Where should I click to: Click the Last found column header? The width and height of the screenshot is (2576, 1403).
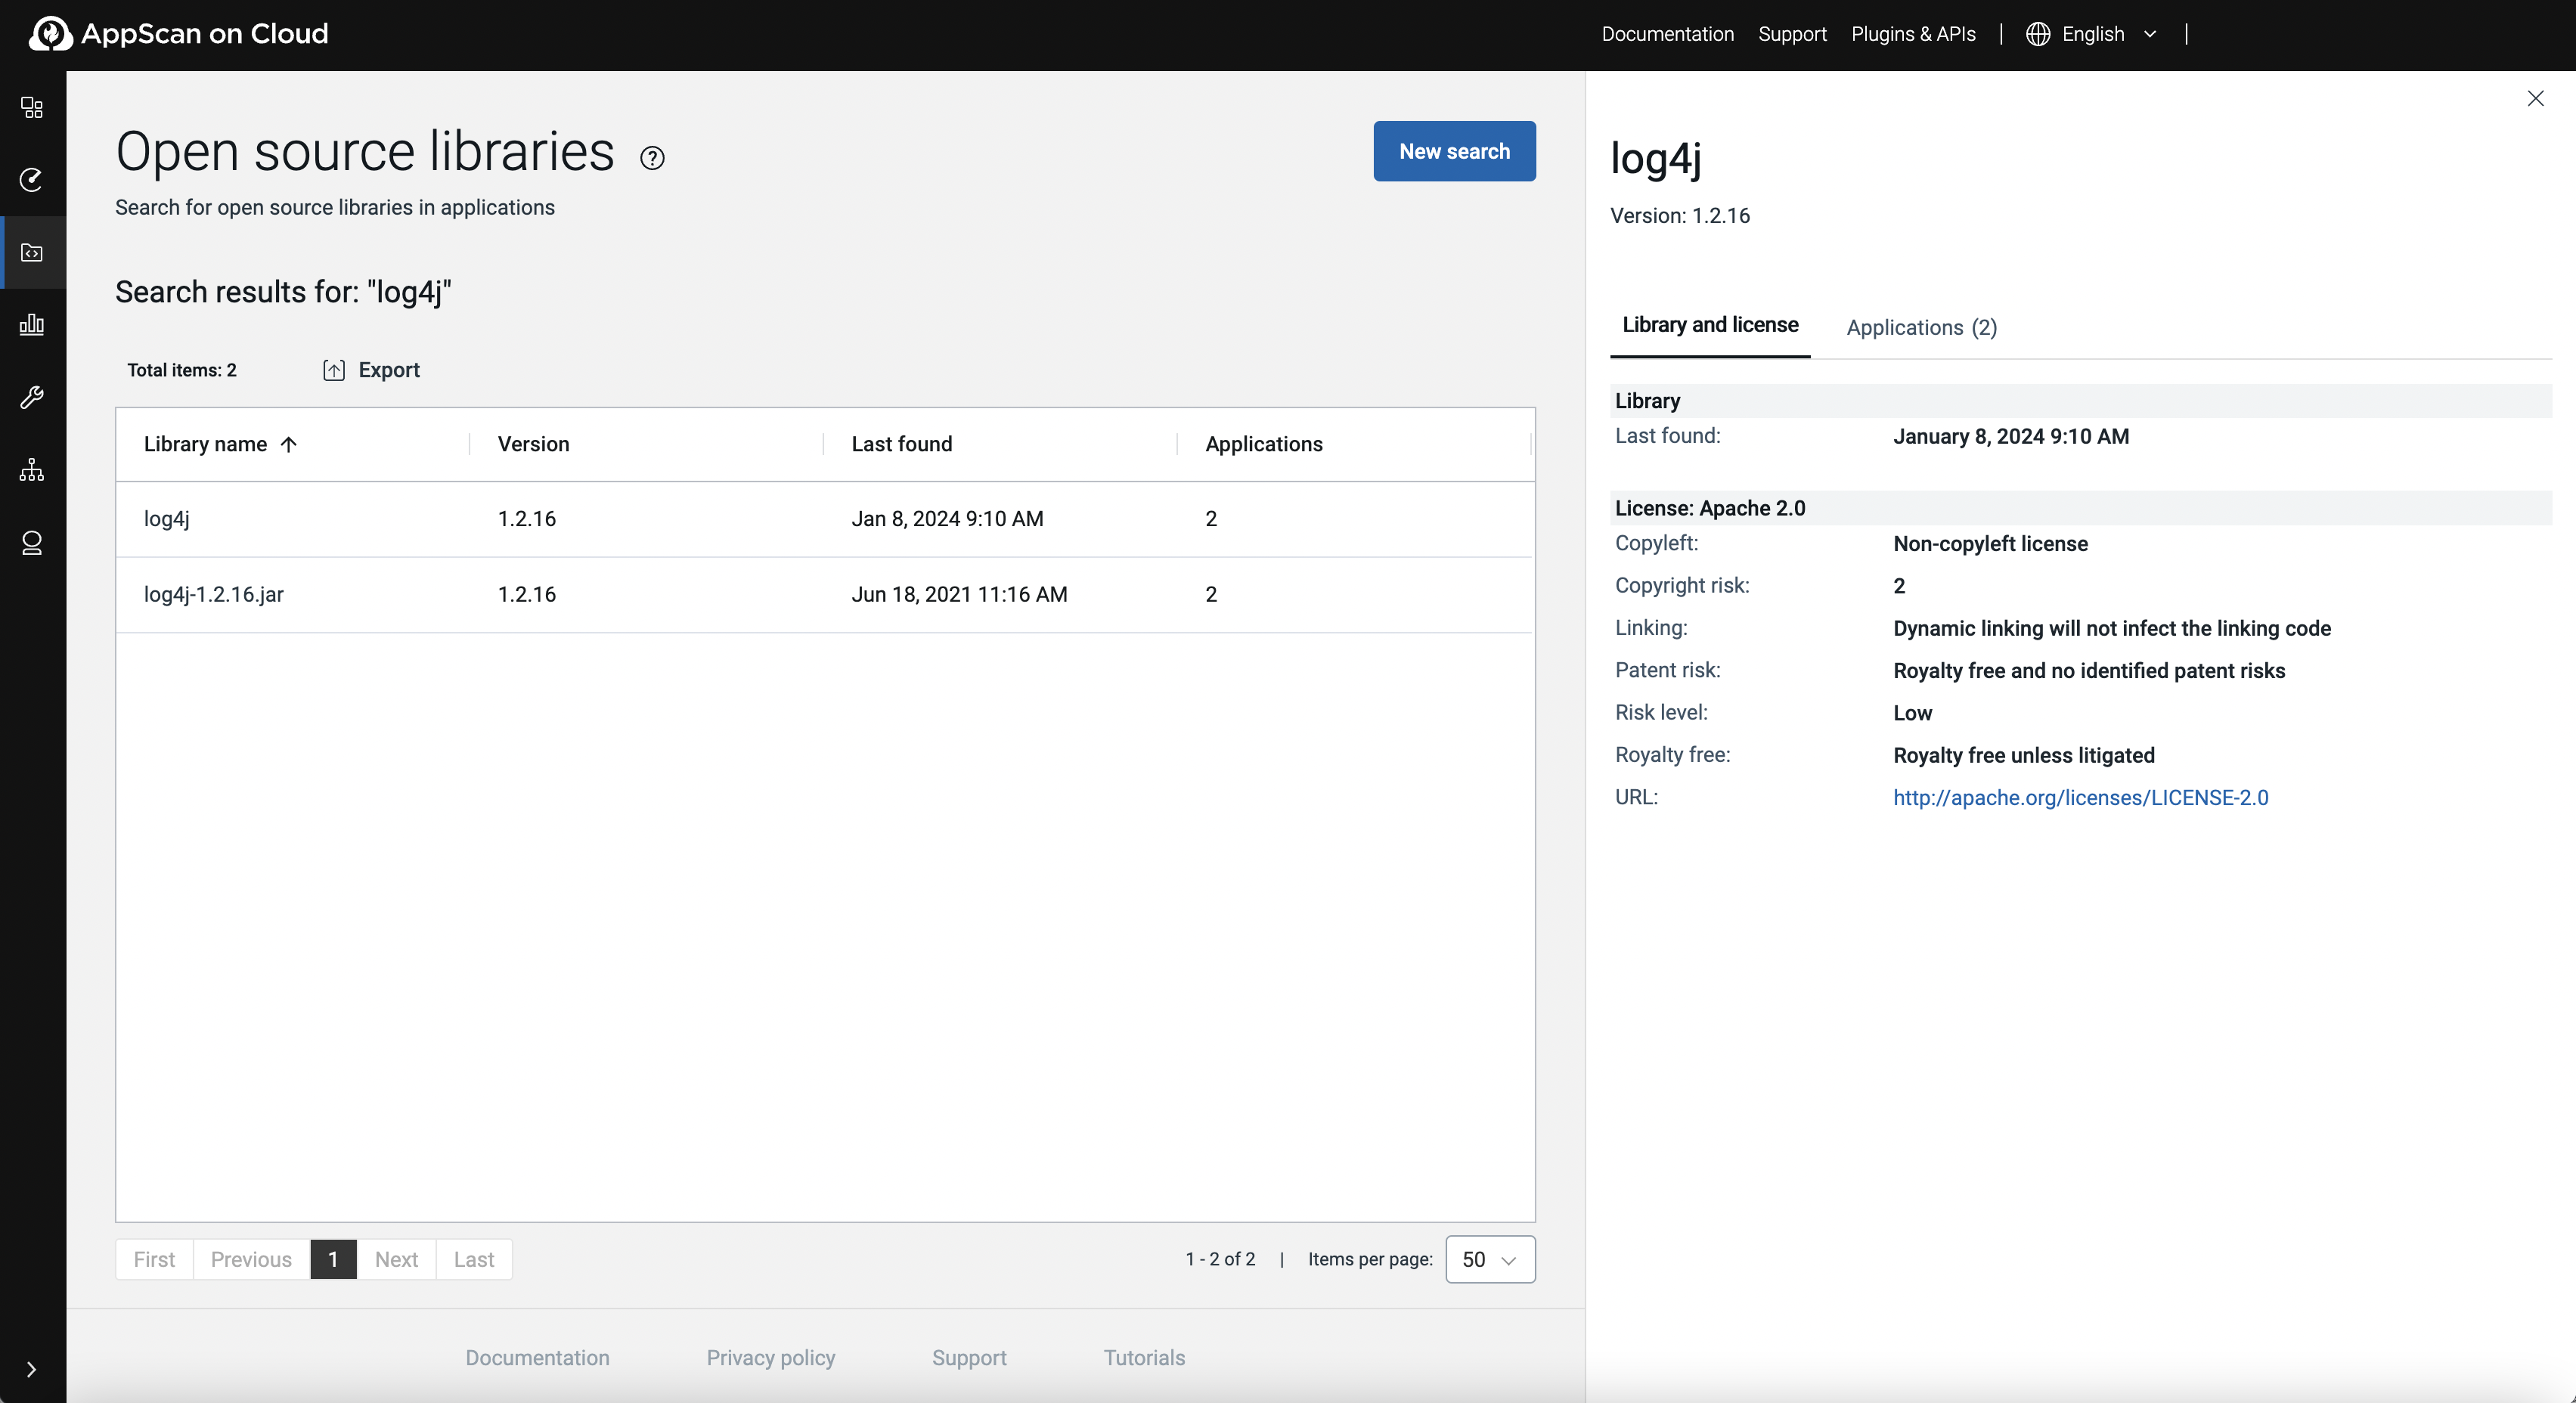click(902, 444)
